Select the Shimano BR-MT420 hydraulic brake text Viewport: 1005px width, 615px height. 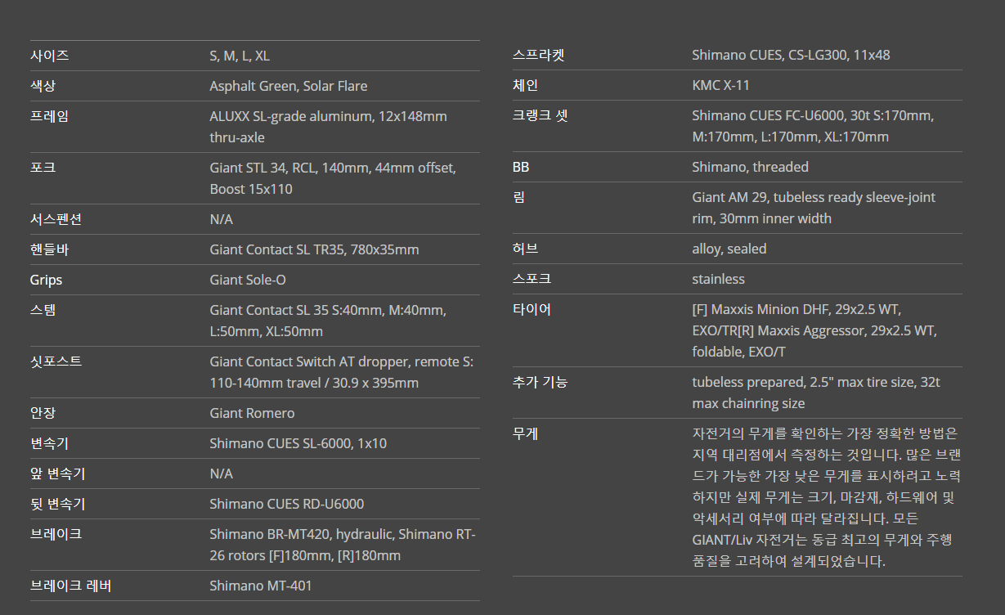[343, 545]
